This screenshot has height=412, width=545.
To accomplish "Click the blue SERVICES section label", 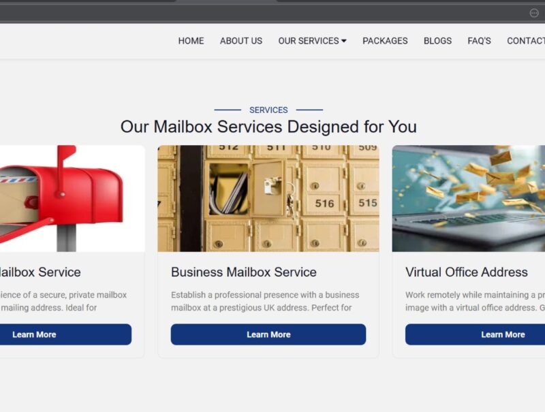I will 268,110.
